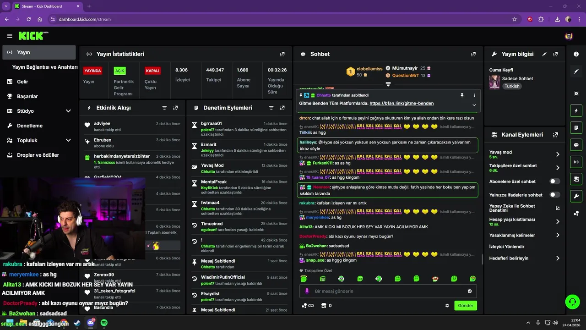Click the Turkish language tag
The image size is (586, 330).
point(512,86)
